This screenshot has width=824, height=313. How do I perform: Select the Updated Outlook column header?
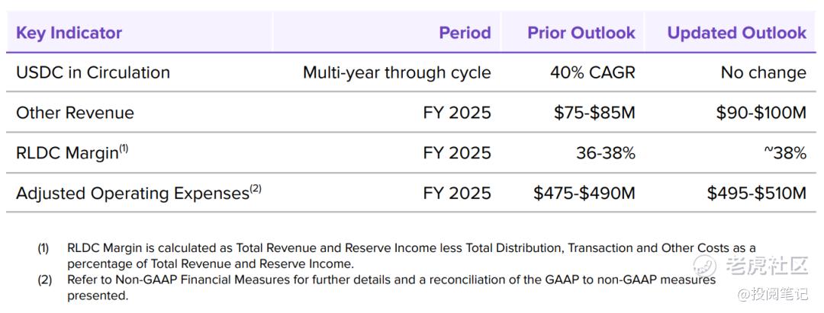click(x=736, y=33)
